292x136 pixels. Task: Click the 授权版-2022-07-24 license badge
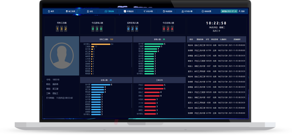(229, 11)
